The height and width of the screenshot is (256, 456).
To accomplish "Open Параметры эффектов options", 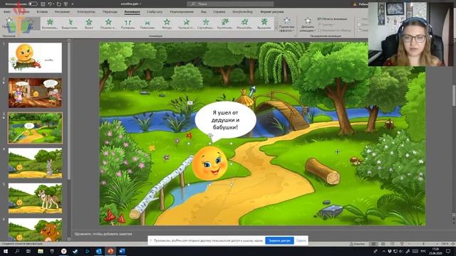I will (286, 25).
